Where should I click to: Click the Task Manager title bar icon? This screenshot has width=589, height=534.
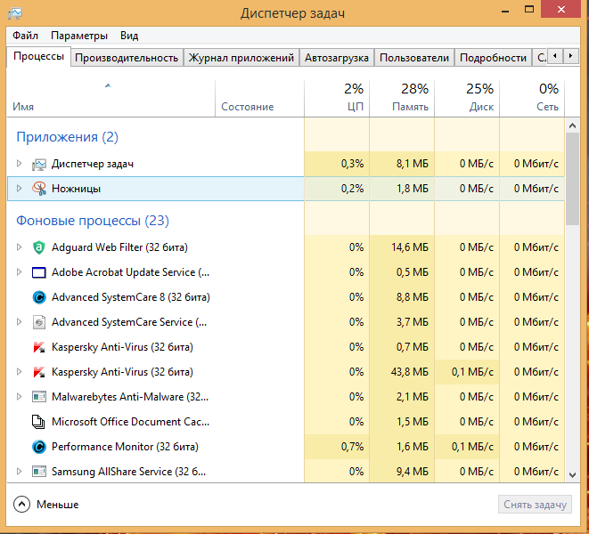coord(15,13)
